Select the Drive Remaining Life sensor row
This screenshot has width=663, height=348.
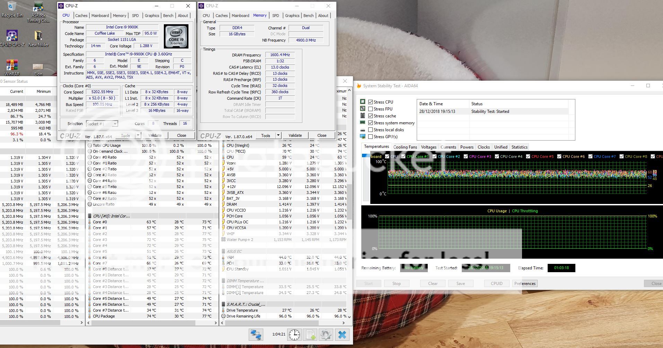(x=284, y=316)
